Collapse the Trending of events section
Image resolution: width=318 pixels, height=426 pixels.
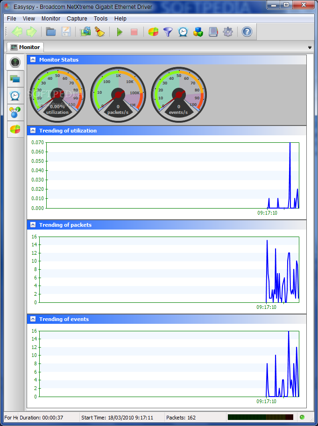[x=33, y=319]
